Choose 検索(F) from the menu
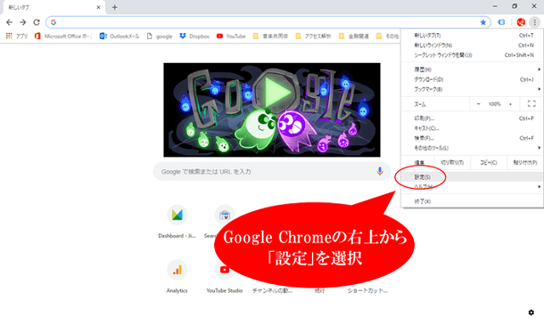 point(472,138)
